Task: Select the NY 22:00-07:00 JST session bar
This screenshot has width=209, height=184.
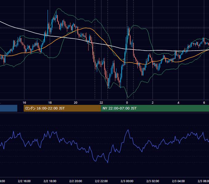Action: pyautogui.click(x=155, y=108)
